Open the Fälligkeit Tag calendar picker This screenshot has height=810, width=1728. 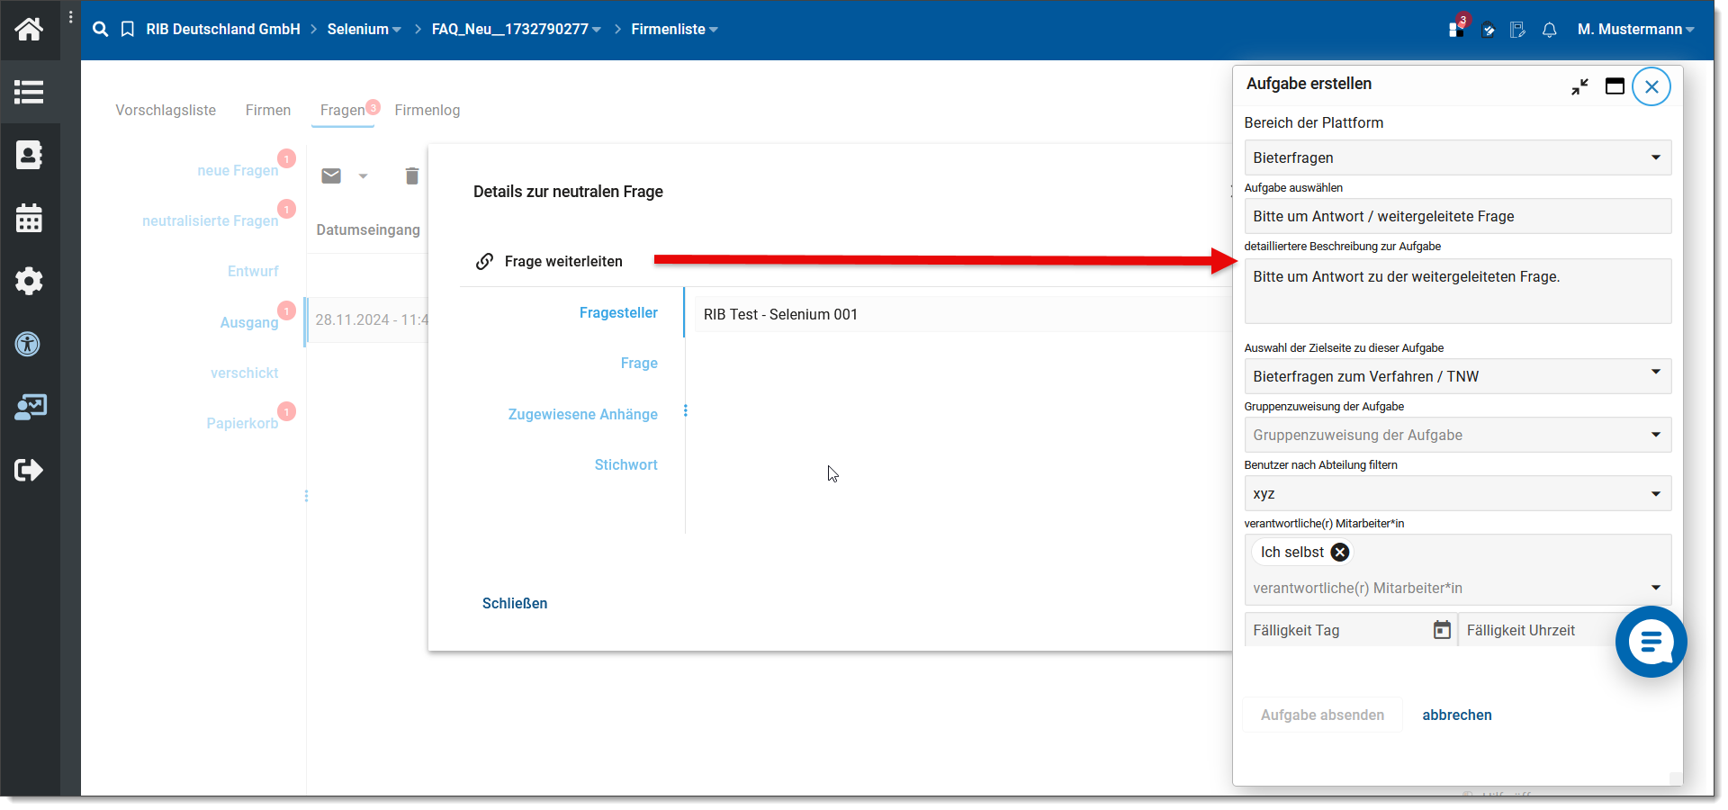tap(1442, 630)
